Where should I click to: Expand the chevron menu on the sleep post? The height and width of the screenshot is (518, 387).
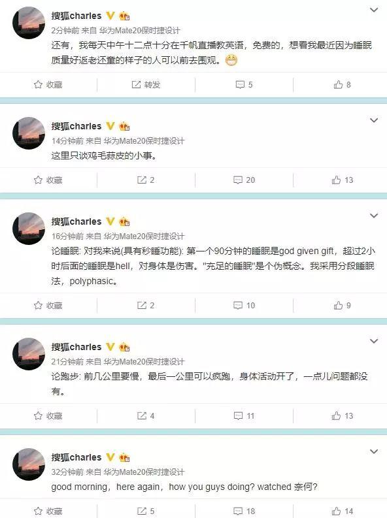[x=374, y=216]
